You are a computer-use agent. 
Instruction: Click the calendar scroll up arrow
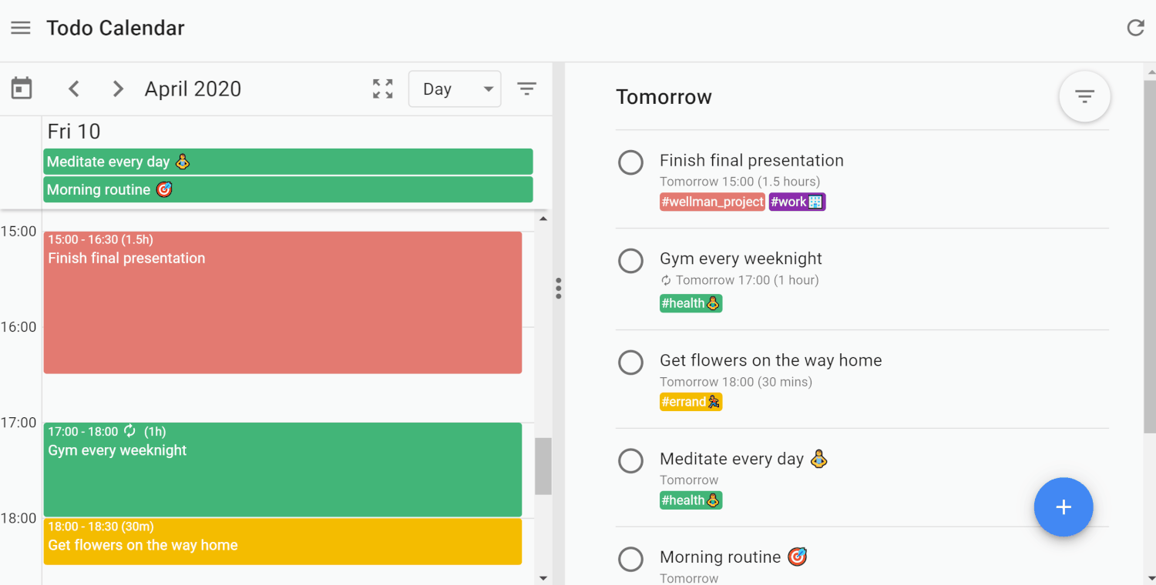[543, 219]
